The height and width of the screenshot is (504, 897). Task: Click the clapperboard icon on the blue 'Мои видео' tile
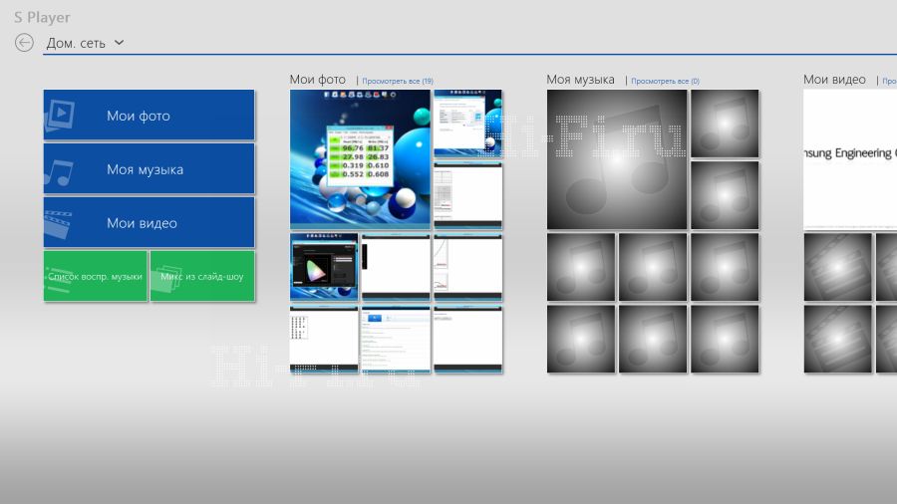tap(59, 224)
